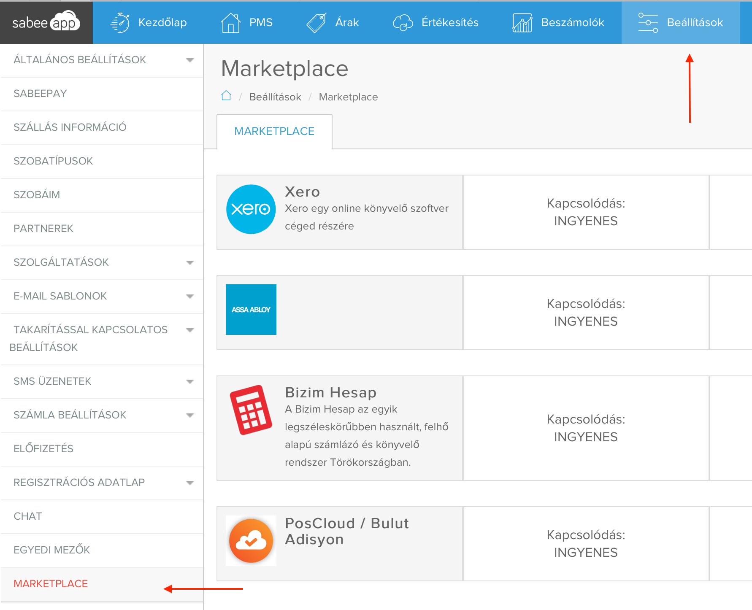Expand Általános beállítások arrow
The height and width of the screenshot is (610, 752).
tap(190, 60)
